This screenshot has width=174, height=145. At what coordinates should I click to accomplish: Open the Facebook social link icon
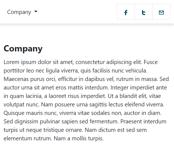(126, 12)
